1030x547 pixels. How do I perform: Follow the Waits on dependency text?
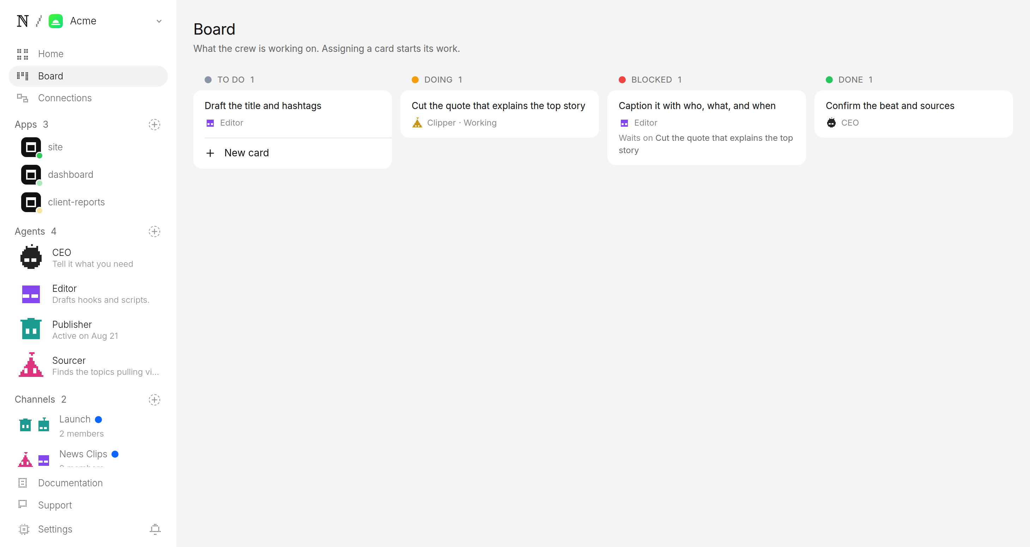(x=706, y=144)
